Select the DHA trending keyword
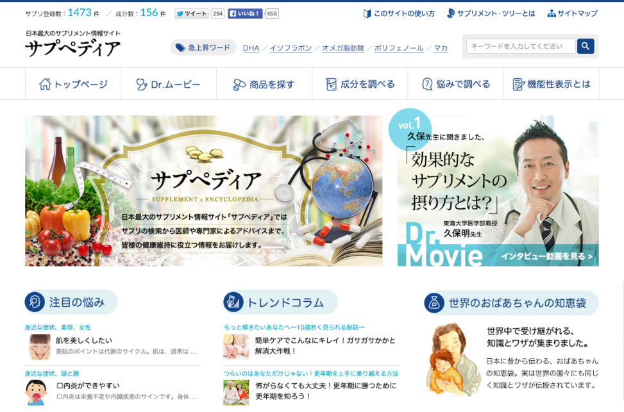Viewport: 624px width, 412px height. click(x=251, y=48)
